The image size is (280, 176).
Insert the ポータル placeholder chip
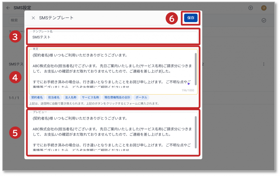141,97
